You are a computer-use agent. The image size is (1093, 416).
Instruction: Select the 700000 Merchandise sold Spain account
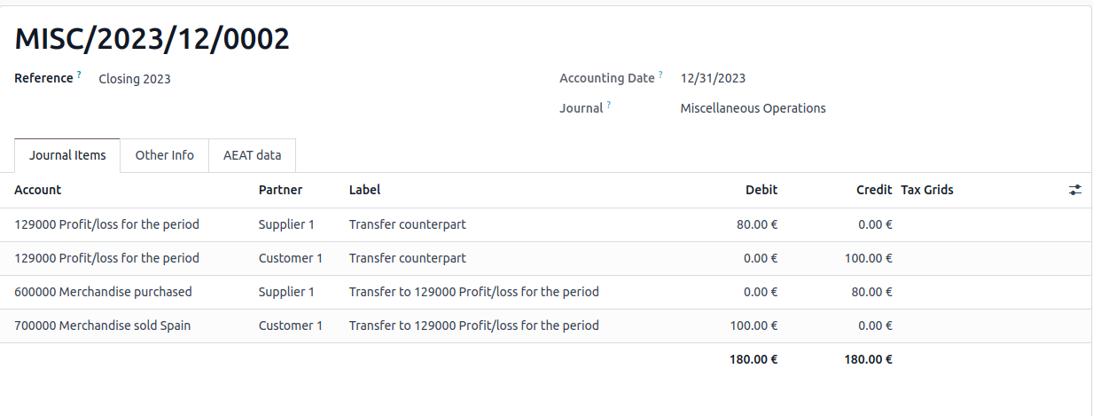pyautogui.click(x=103, y=326)
